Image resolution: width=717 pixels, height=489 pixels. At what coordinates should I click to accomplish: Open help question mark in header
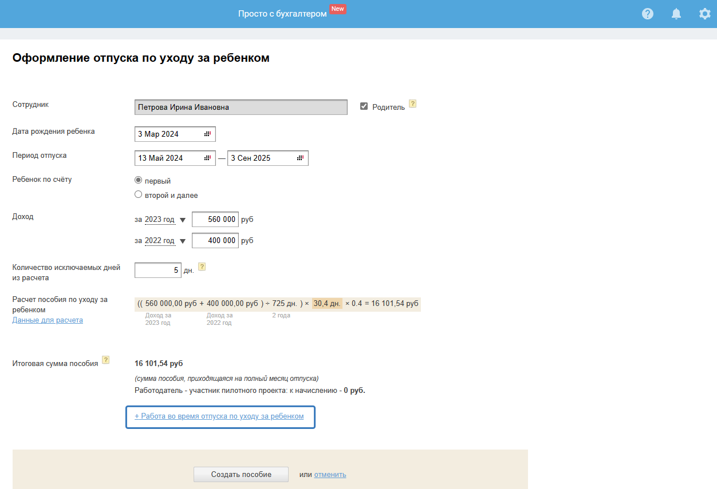pos(648,14)
